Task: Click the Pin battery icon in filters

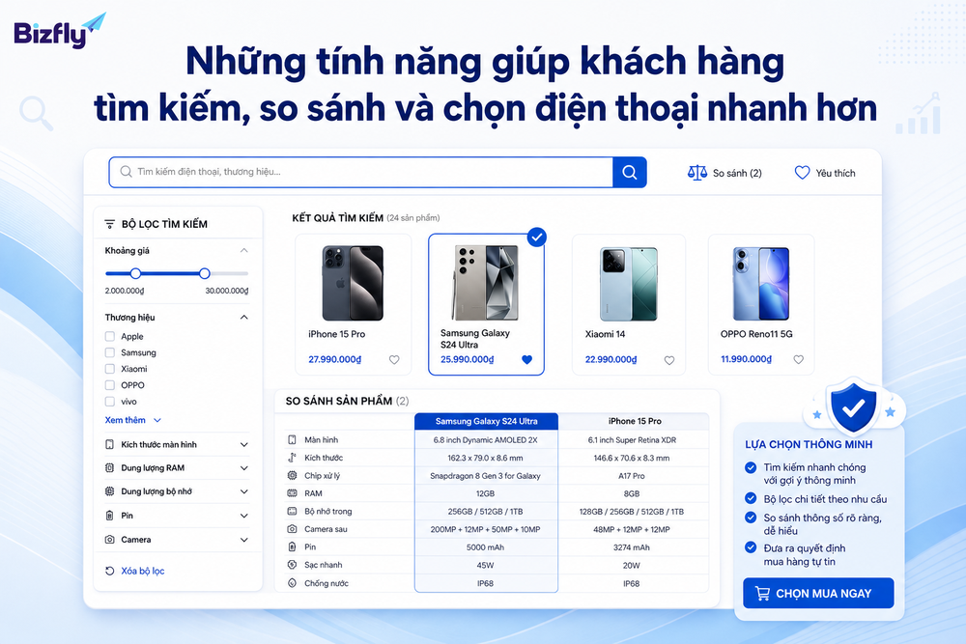Action: pyautogui.click(x=110, y=516)
